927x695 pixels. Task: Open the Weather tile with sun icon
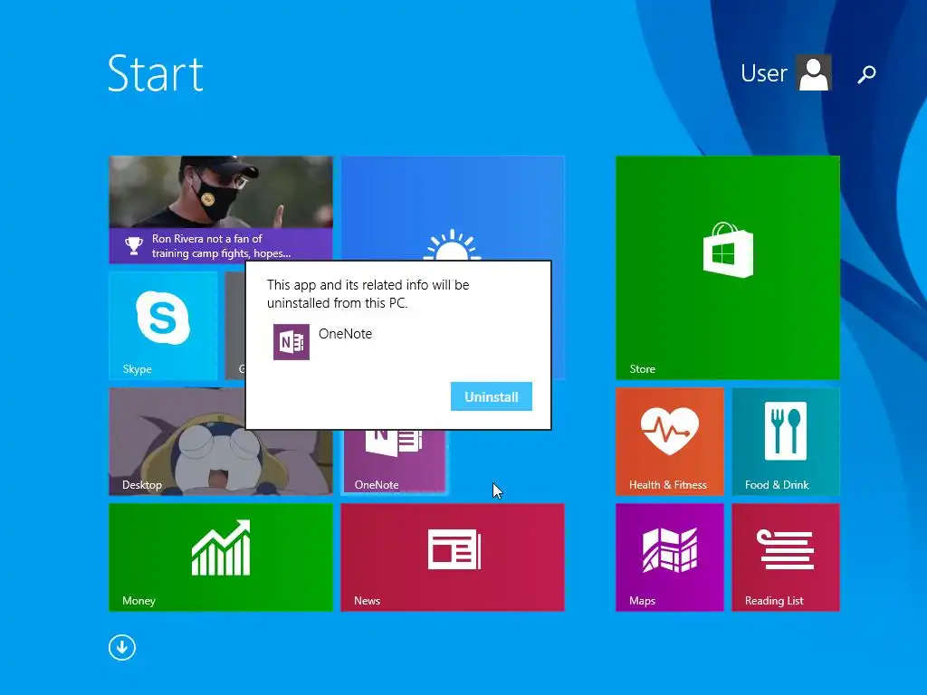coord(453,207)
